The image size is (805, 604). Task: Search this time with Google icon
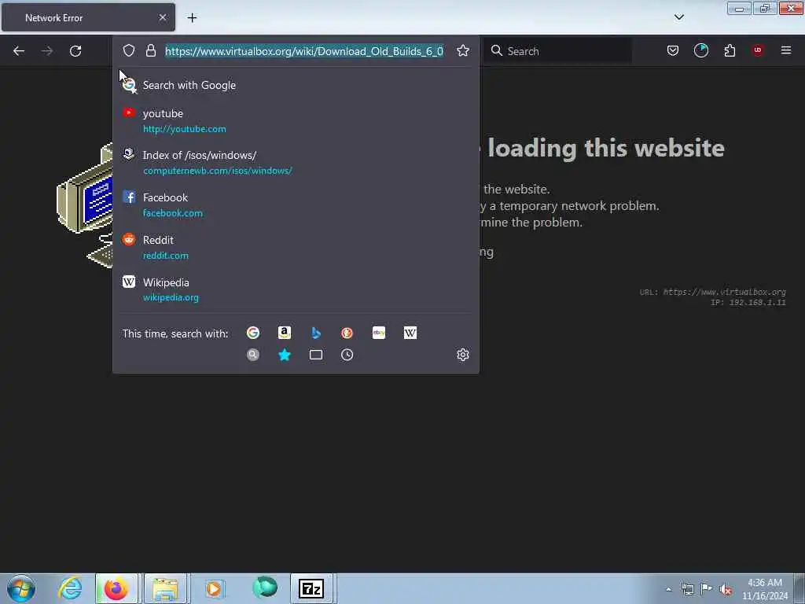tap(253, 333)
